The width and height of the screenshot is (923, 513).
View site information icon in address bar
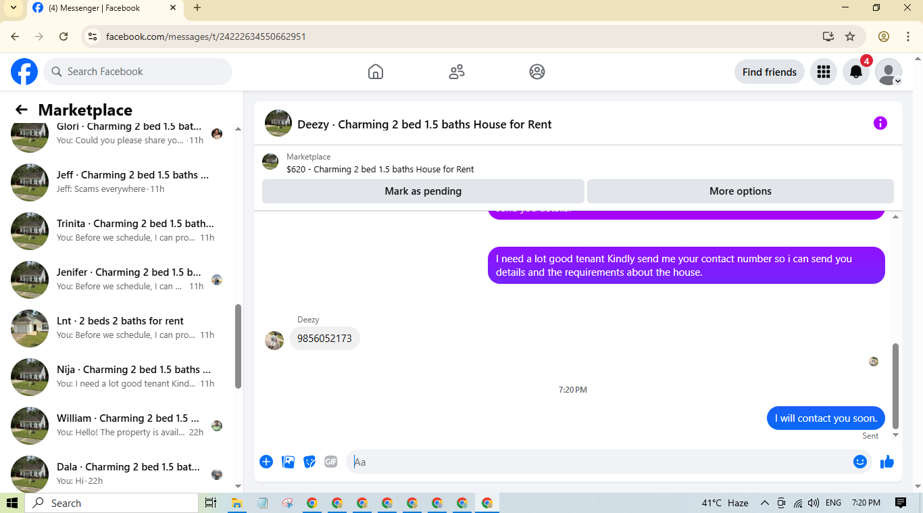click(93, 36)
